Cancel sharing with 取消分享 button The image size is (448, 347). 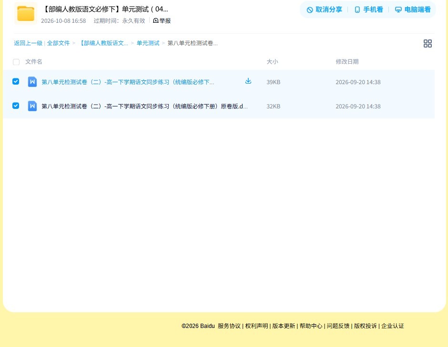[324, 10]
